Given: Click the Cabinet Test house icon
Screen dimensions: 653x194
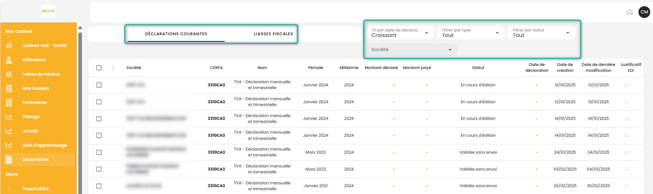Looking at the screenshot, I should point(9,46).
